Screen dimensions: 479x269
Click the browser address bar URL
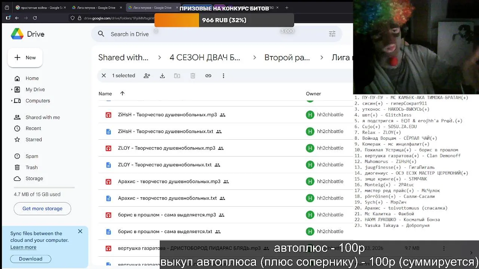point(119,18)
